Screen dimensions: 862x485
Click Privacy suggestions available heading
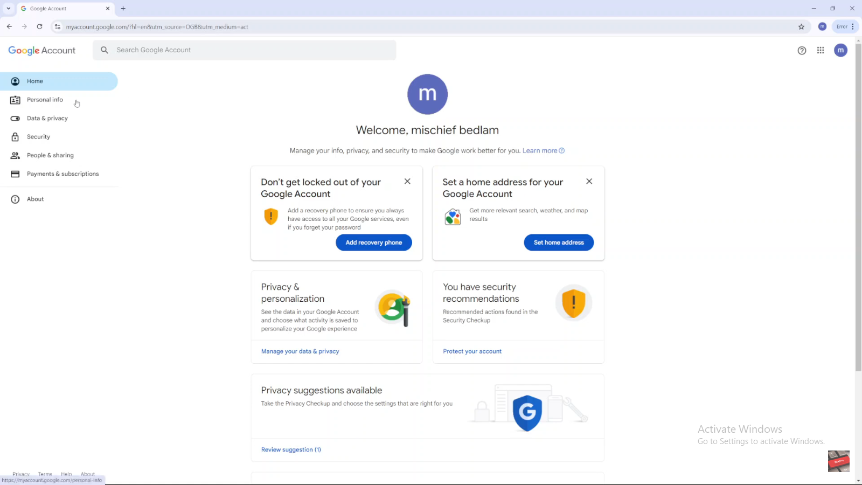[322, 391]
